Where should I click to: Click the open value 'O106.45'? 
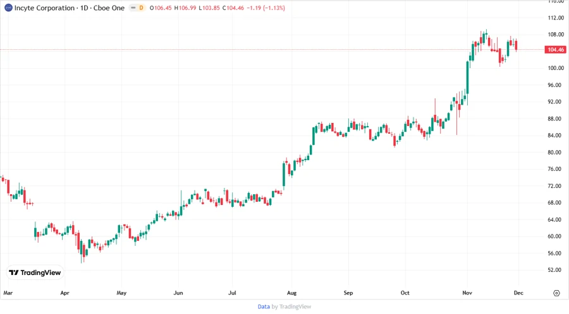161,8
